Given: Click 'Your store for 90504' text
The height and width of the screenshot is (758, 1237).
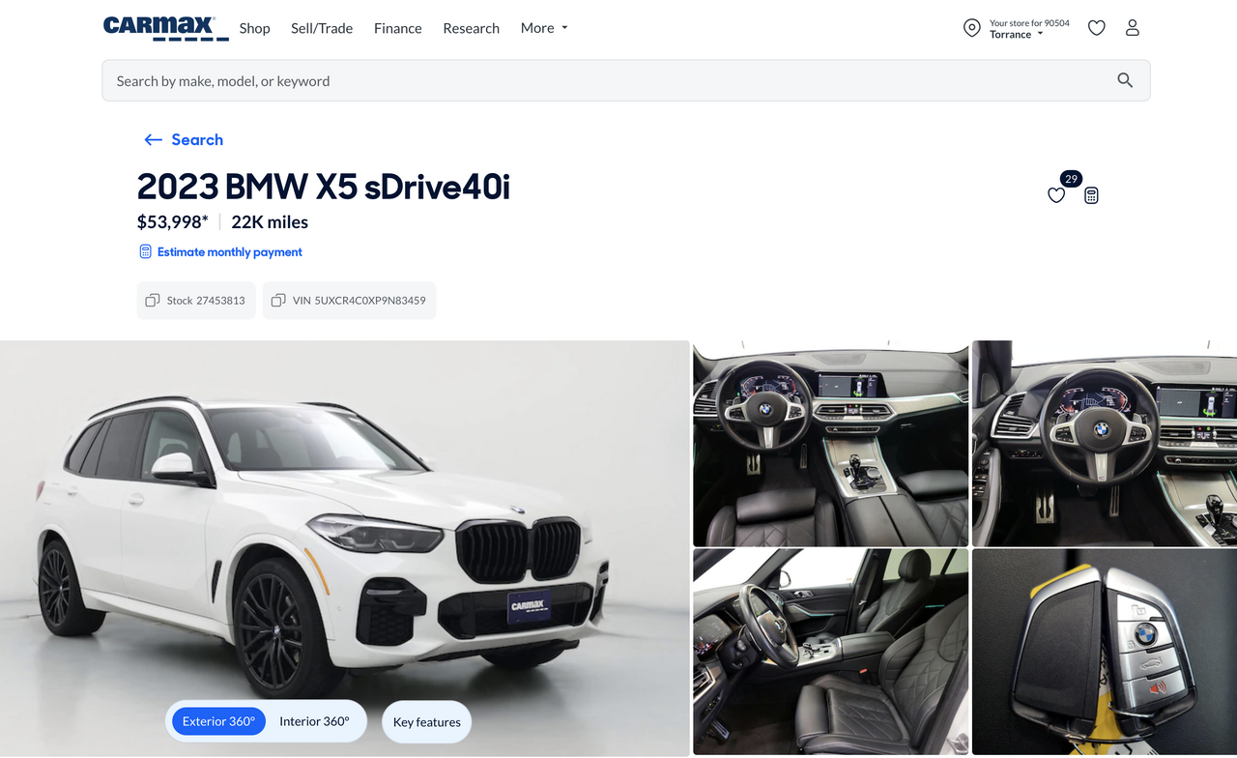Looking at the screenshot, I should pos(1029,23).
